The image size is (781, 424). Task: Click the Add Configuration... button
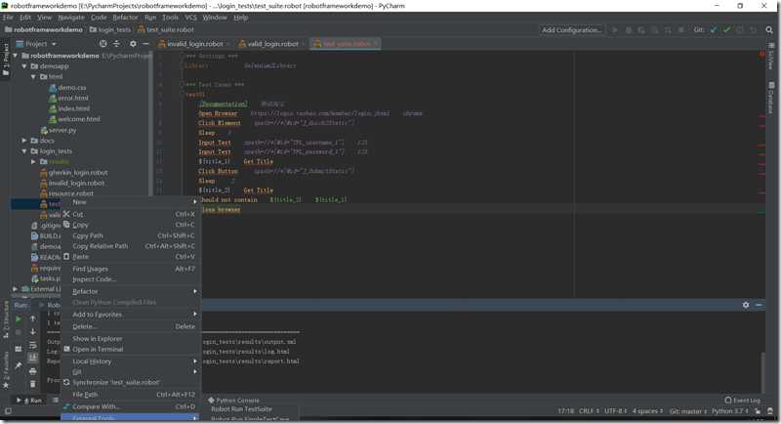(x=571, y=30)
